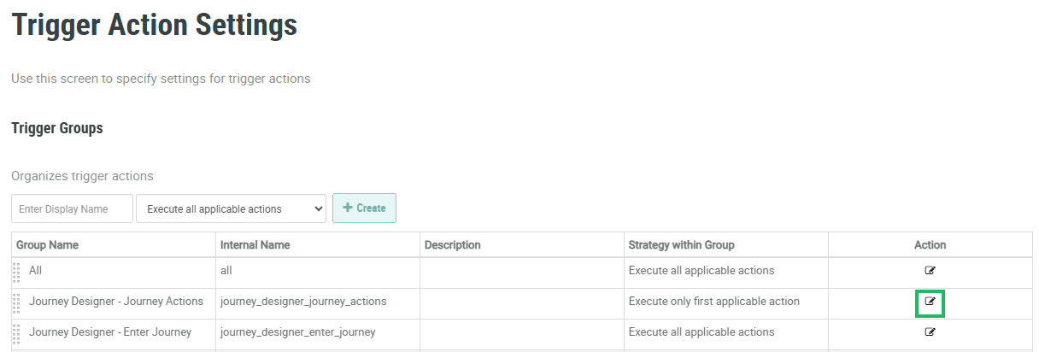Screen dimensions: 1039x352
Task: Edit the All trigger group
Action: 930,271
